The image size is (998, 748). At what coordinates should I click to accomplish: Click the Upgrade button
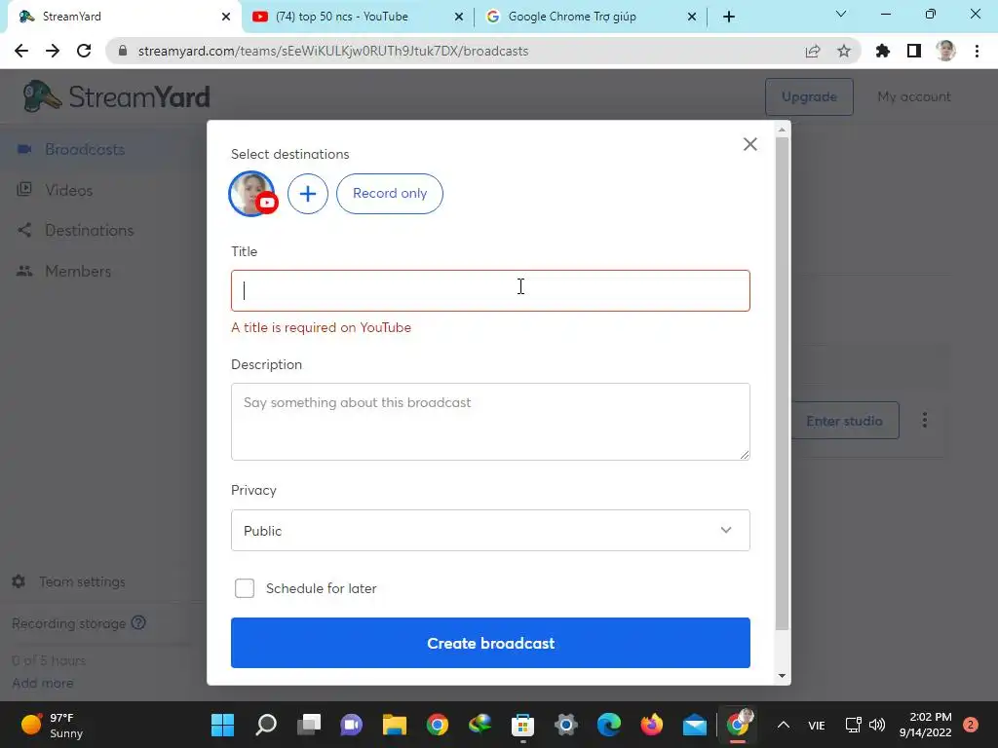point(809,96)
